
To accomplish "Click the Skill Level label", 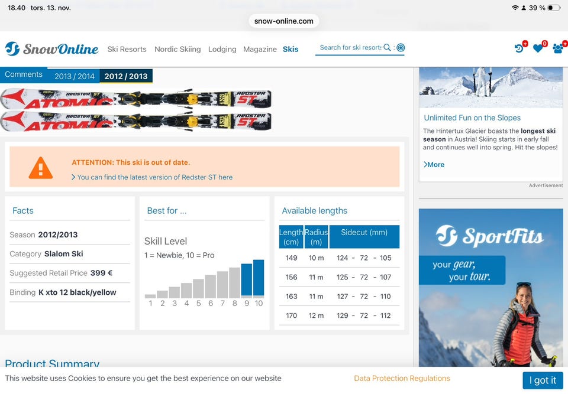I will click(x=166, y=242).
